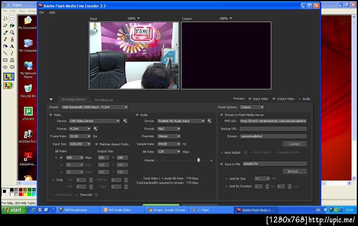This screenshot has height=226, width=358.
Task: Select the Airbrush tool in Paint
Action: [x=5, y=46]
